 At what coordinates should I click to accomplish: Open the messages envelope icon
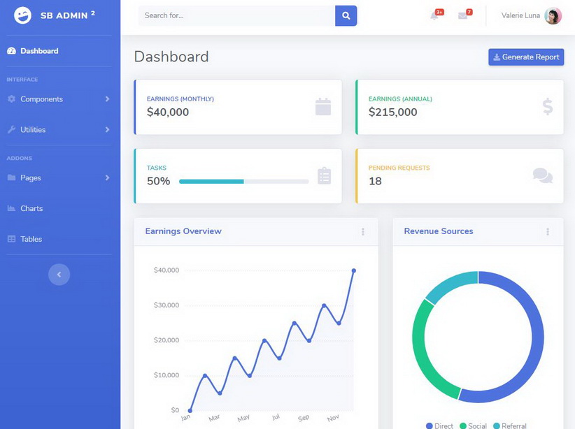point(462,15)
